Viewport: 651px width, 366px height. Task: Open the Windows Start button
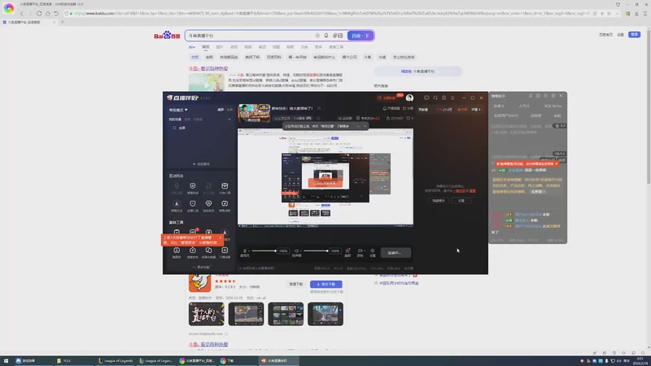[6, 361]
